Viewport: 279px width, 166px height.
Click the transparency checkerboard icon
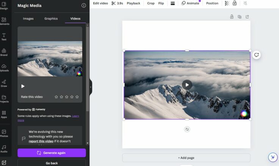click(227, 3)
